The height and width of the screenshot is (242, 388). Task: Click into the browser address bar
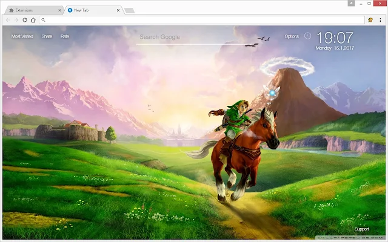202,20
